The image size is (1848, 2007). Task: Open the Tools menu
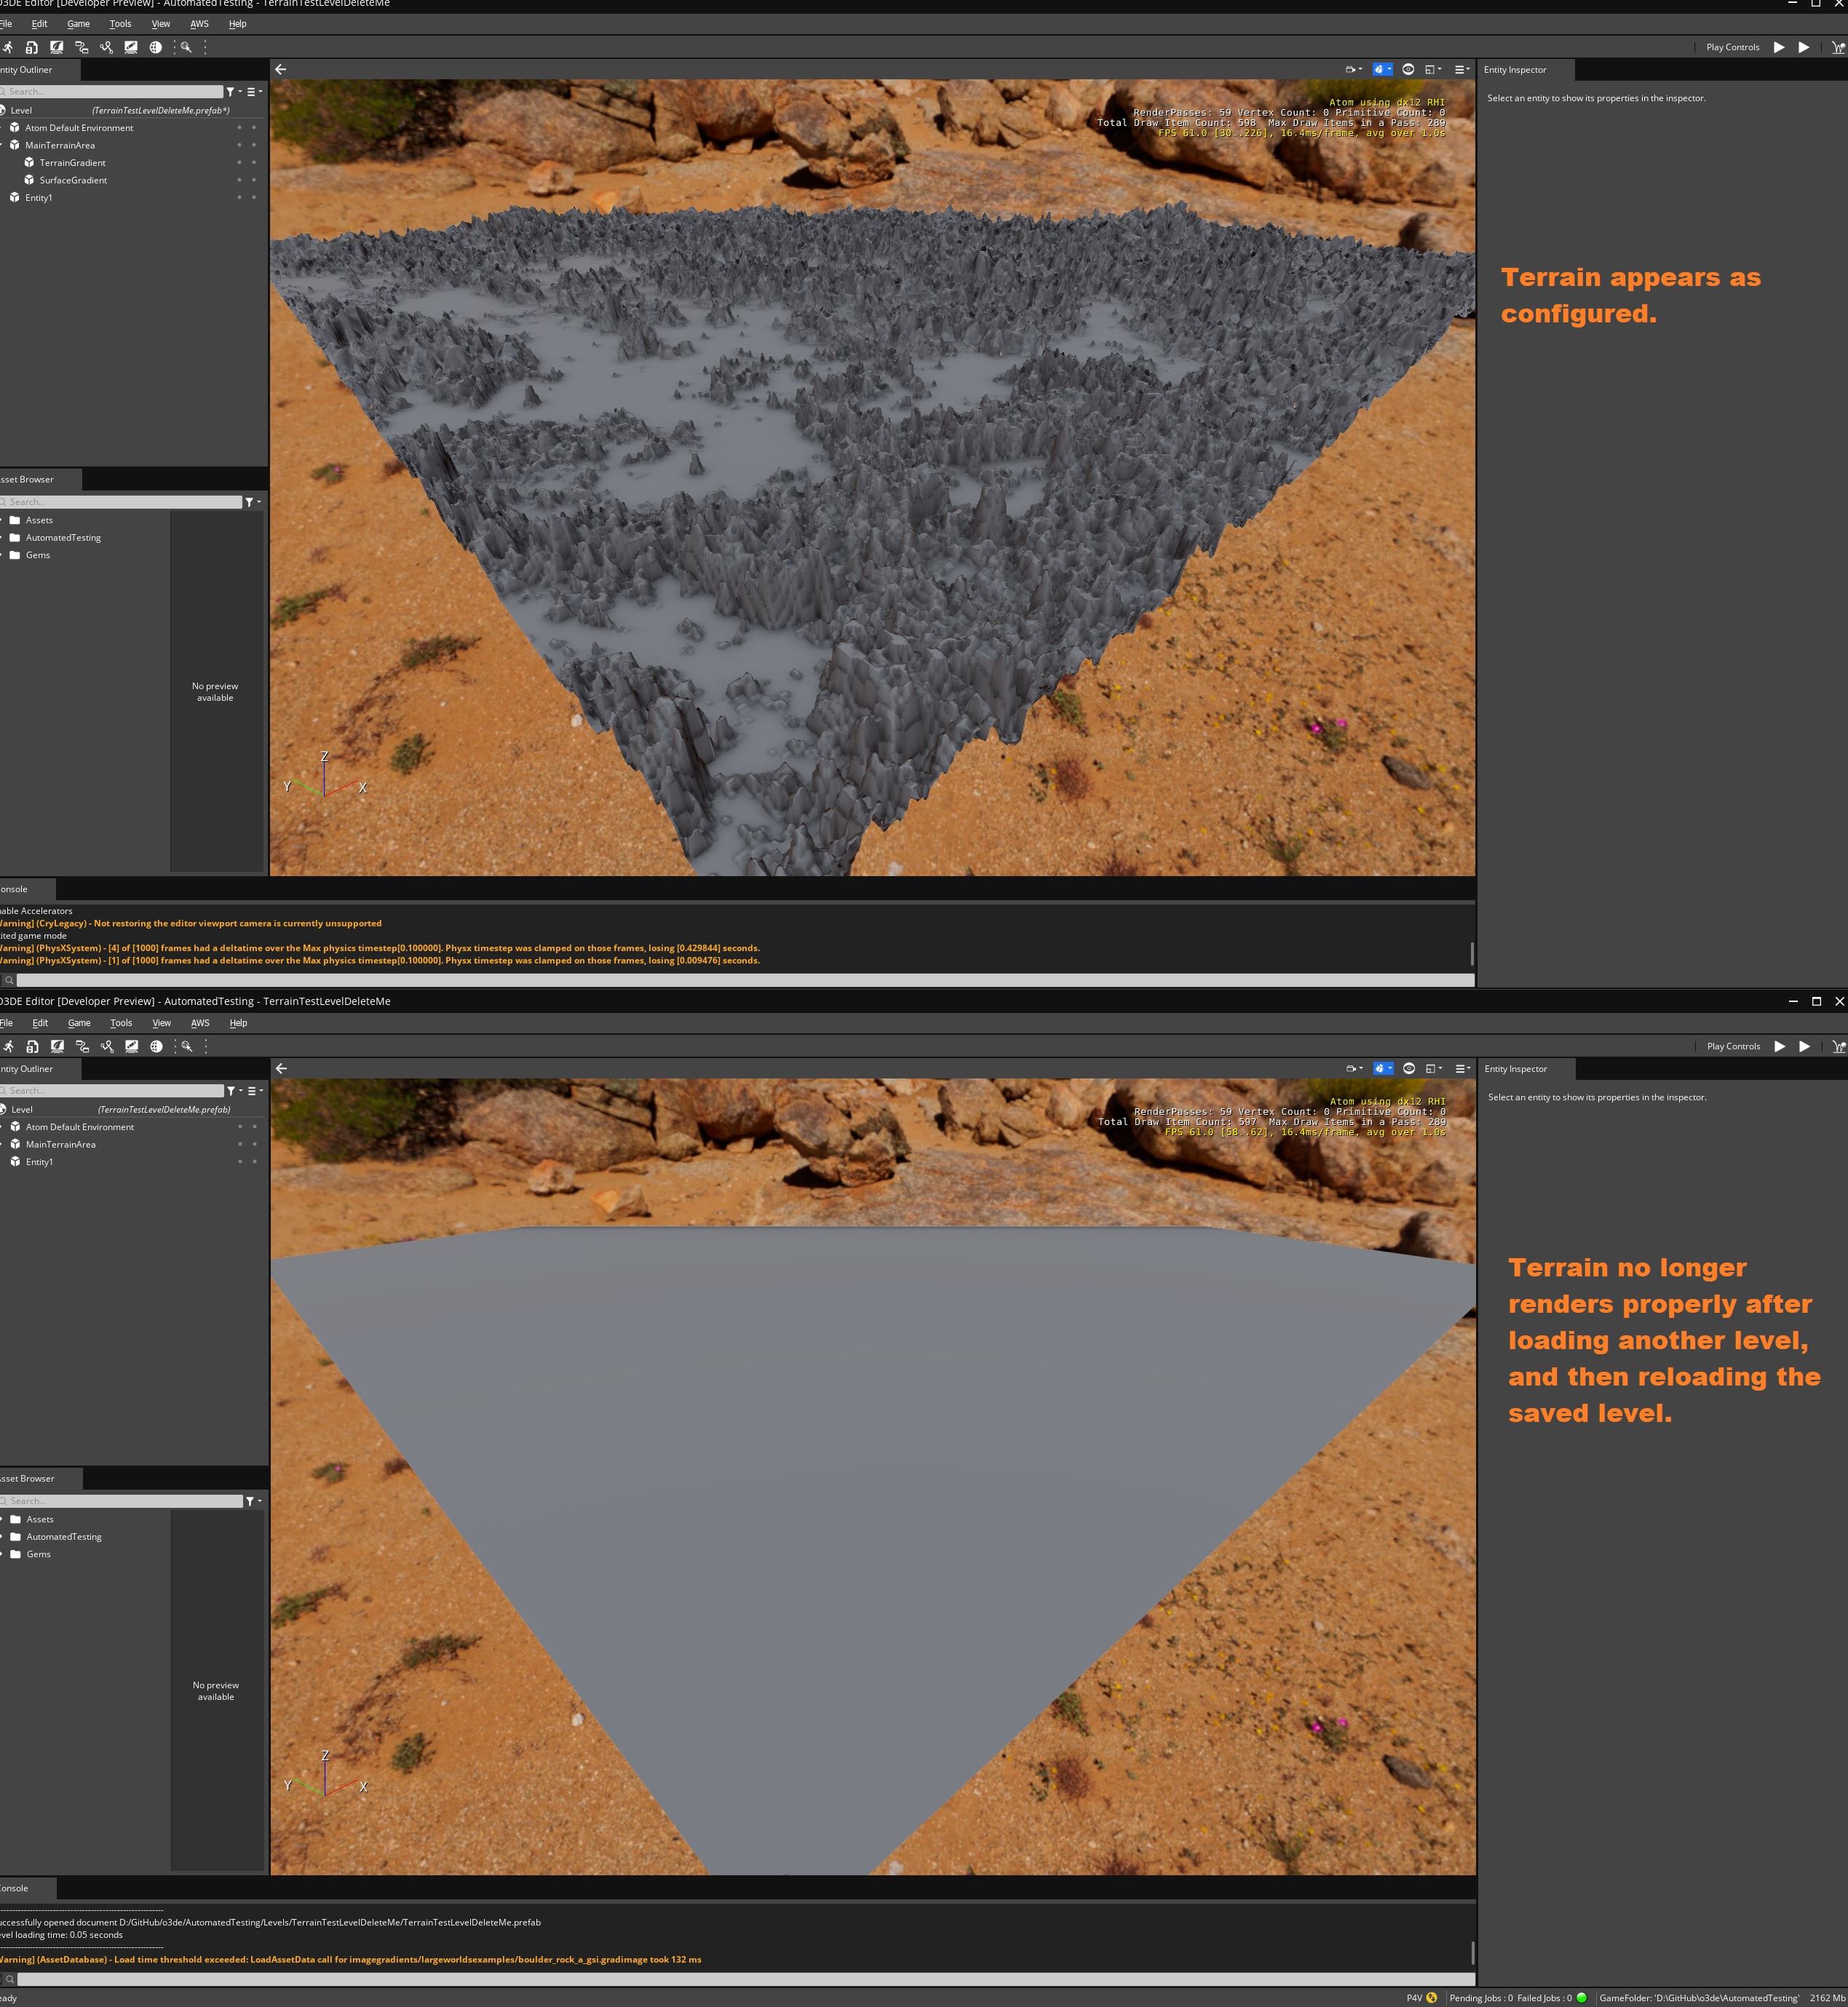120,23
